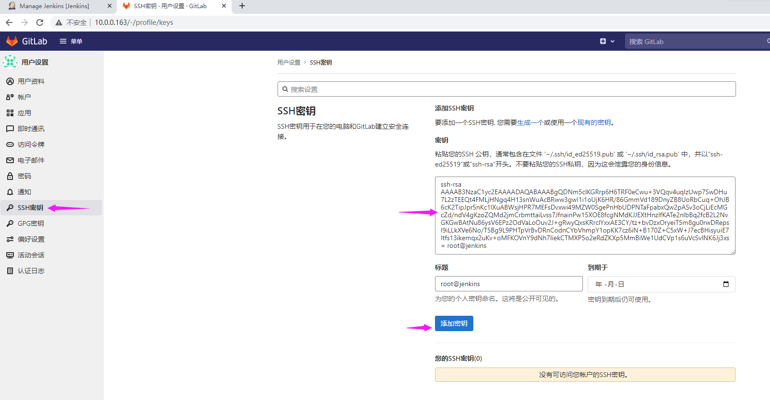Open a new browser tab
This screenshot has width=770, height=400.
242,6
